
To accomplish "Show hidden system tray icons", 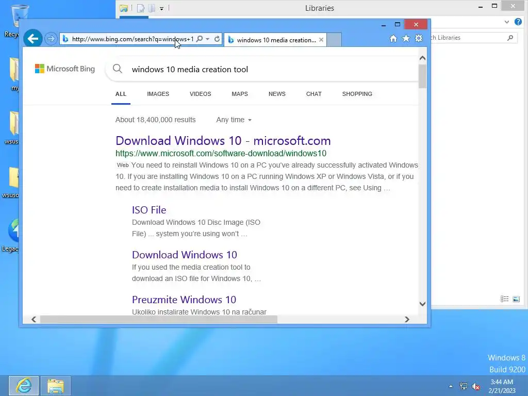I will click(x=451, y=386).
